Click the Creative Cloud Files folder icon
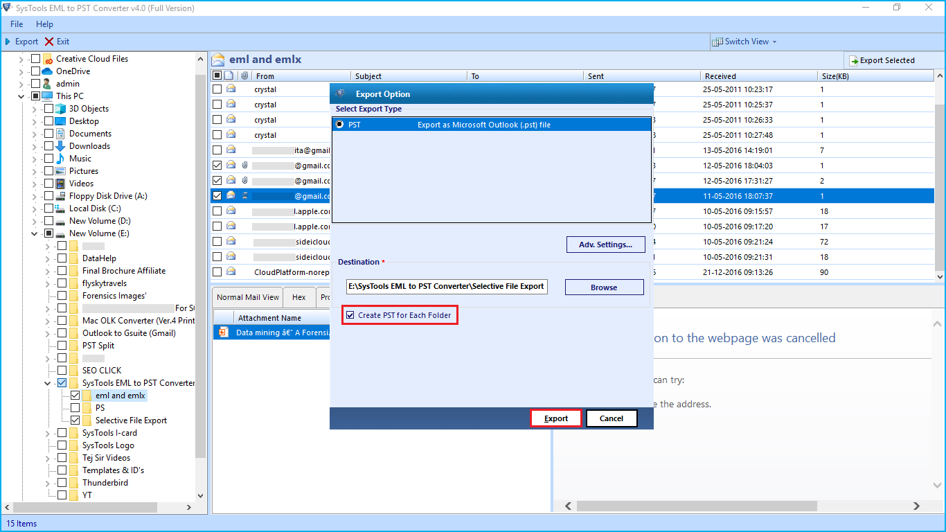Image resolution: width=946 pixels, height=532 pixels. point(48,59)
